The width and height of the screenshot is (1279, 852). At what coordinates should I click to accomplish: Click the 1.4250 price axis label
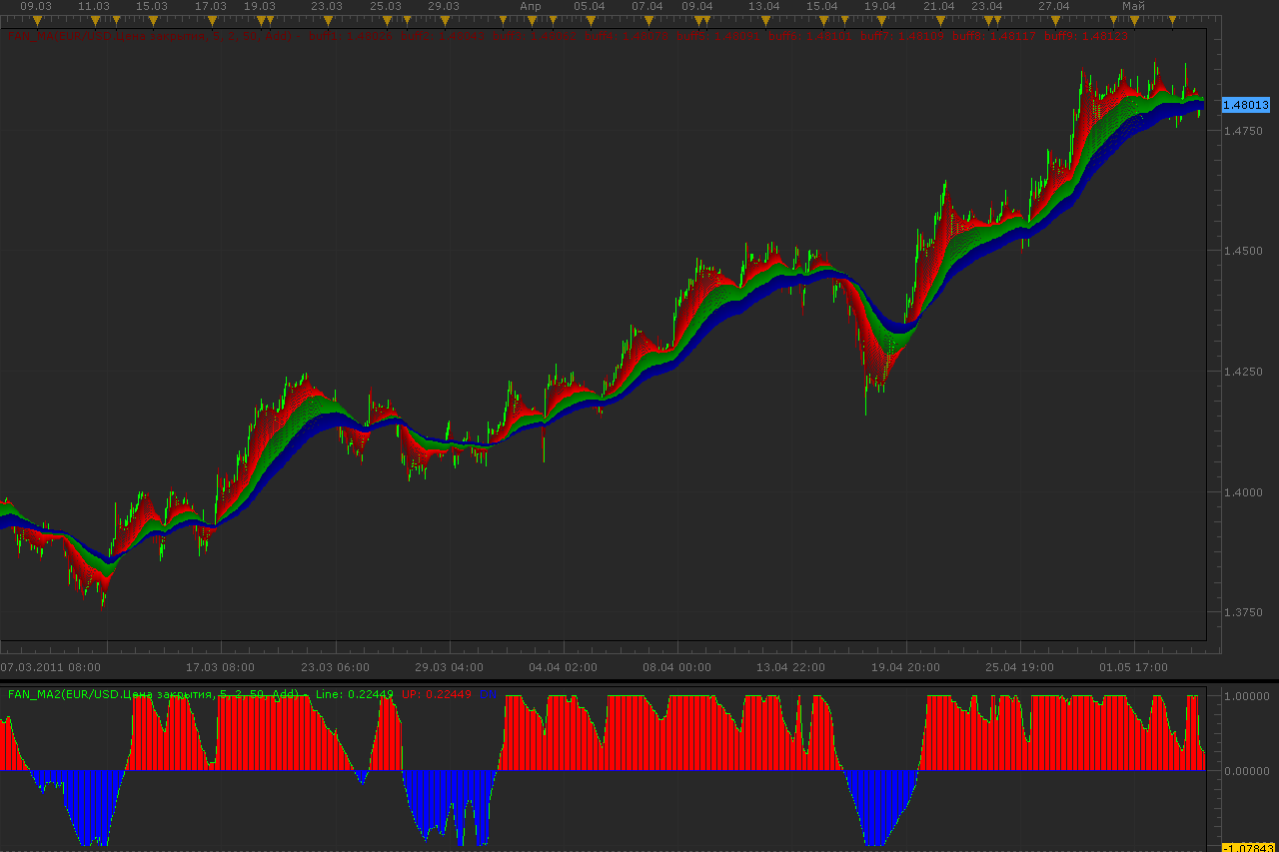pyautogui.click(x=1244, y=372)
